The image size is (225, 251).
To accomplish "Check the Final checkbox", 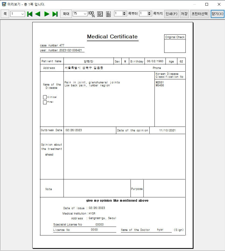I will coord(45,102).
